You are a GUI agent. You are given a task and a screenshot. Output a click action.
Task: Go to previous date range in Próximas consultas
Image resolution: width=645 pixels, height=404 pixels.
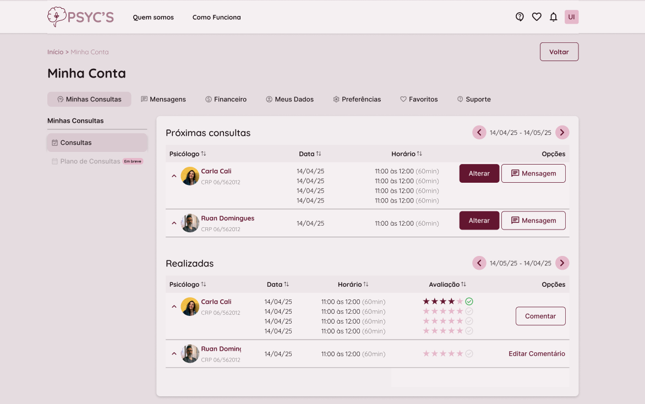(479, 133)
